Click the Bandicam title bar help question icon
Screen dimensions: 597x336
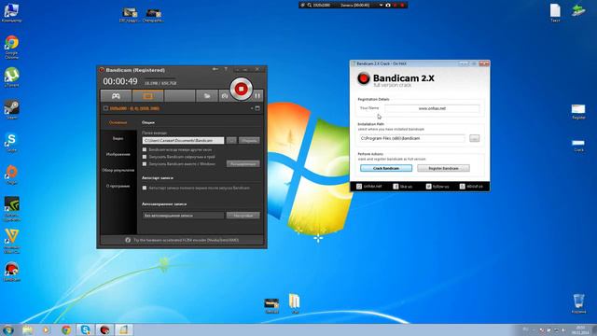[x=226, y=69]
